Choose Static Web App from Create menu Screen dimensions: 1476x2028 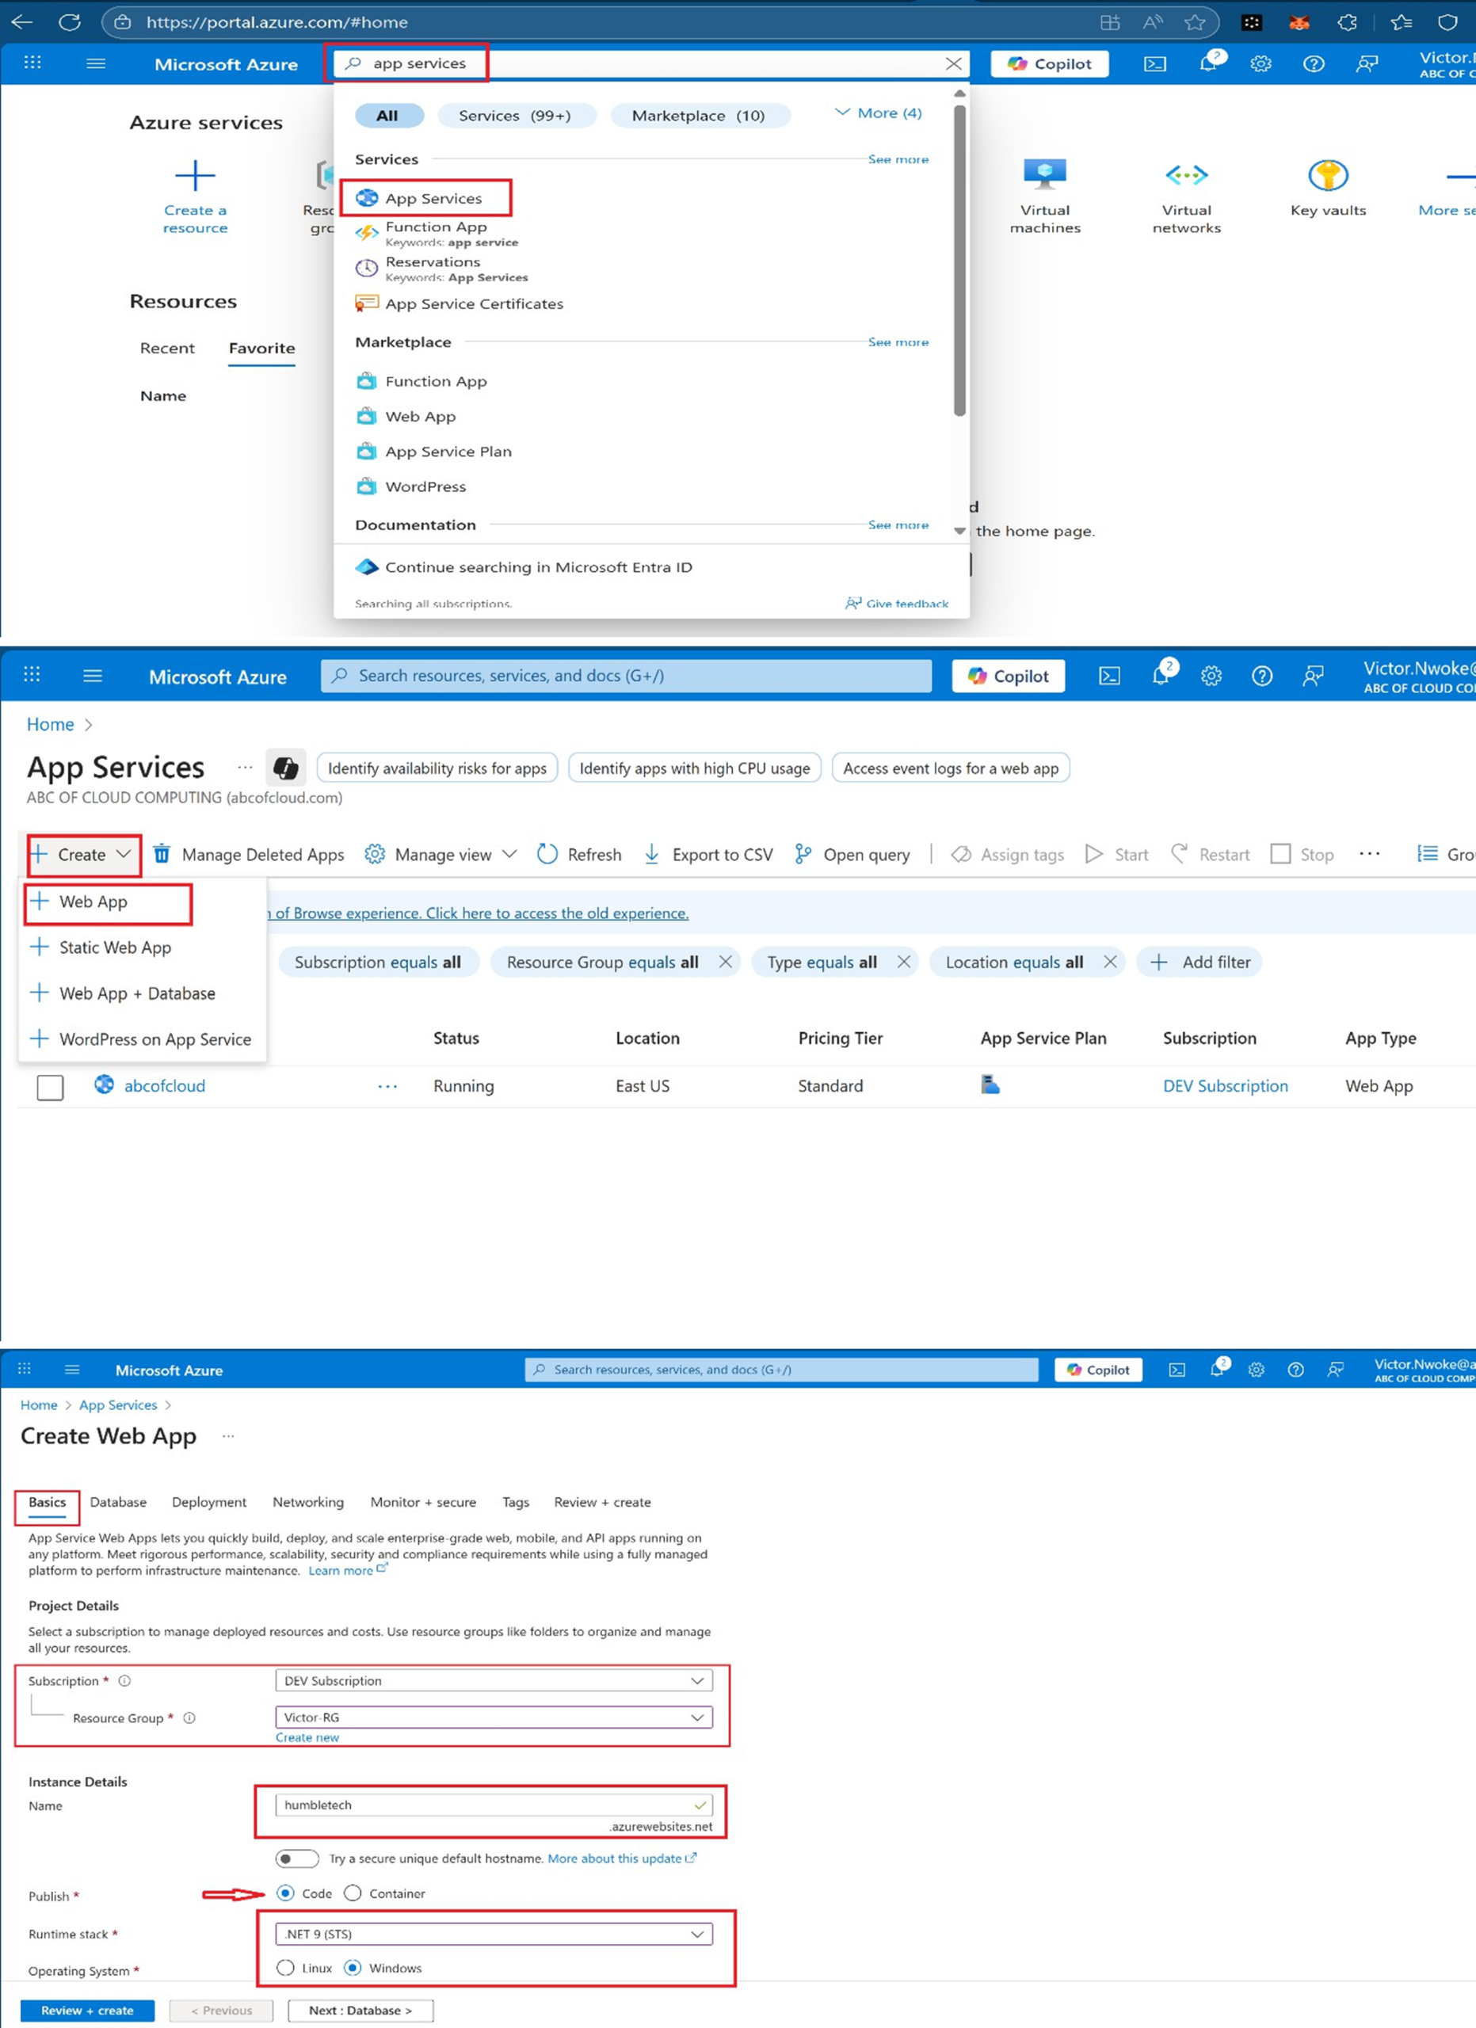114,947
